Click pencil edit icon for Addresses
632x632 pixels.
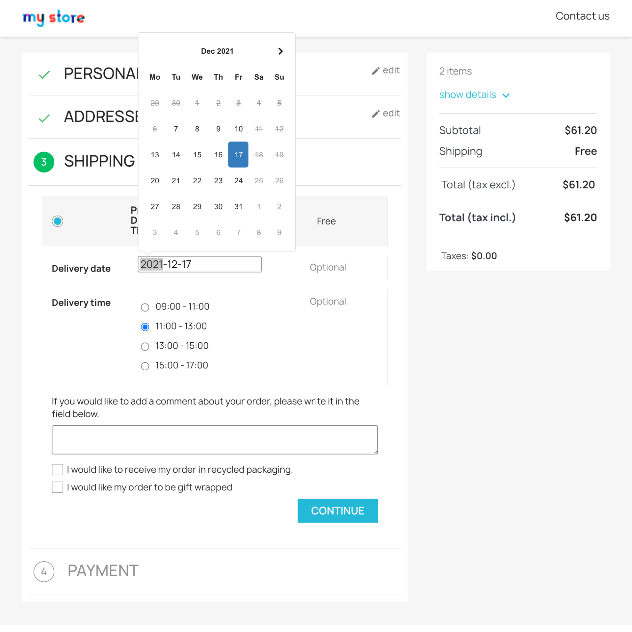point(376,114)
